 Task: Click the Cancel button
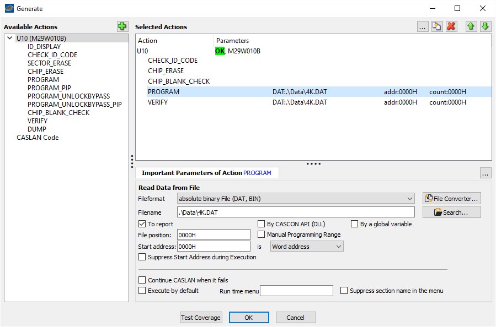[x=296, y=318]
